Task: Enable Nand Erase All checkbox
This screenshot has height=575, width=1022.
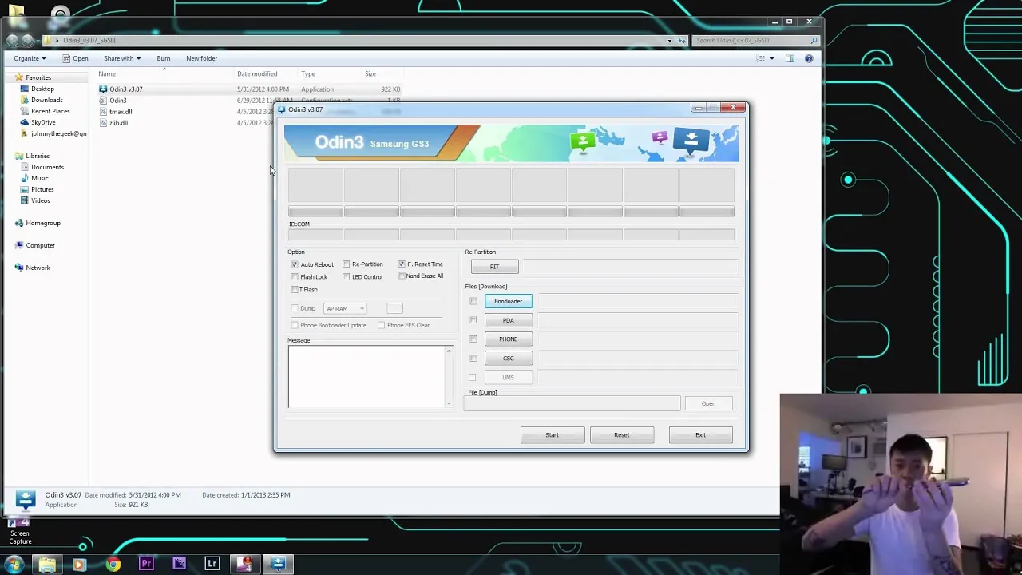Action: point(402,276)
